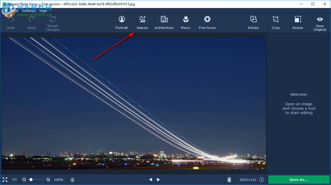The image size is (331, 185).
Task: Open the Help menu
Action: [x=43, y=11]
